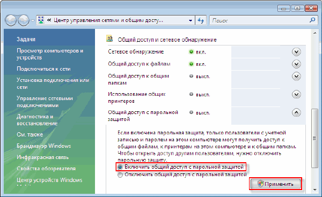The width and height of the screenshot is (322, 197).
Task: Click the shield icon on Применить button
Action: click(260, 184)
